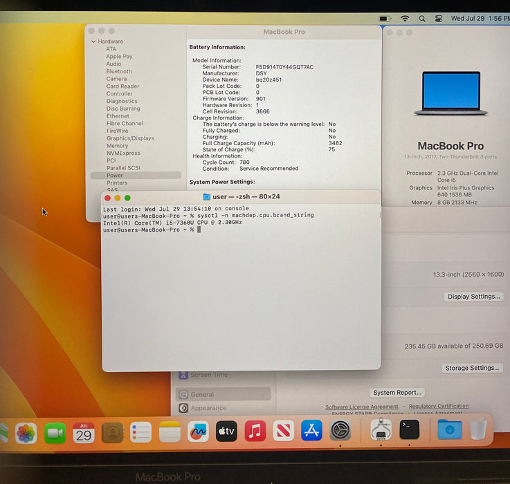Screen dimensions: 510x484
Task: Open the Photos app in the Dock
Action: pyautogui.click(x=26, y=434)
